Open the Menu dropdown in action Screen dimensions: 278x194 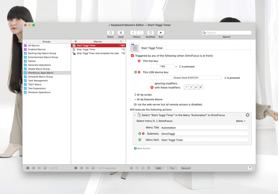[x=241, y=121]
